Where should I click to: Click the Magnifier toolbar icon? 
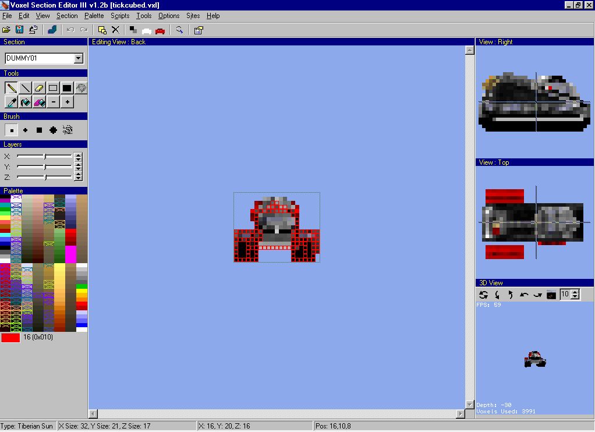(x=179, y=30)
